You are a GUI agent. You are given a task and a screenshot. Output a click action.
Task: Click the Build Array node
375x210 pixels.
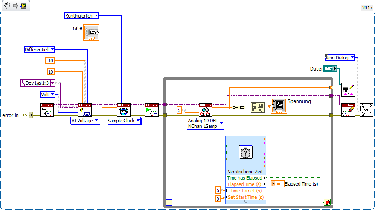click(238, 107)
